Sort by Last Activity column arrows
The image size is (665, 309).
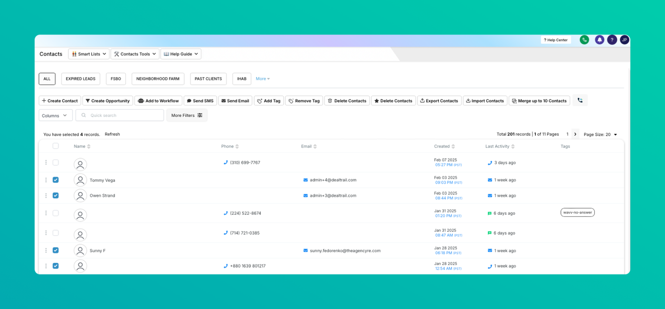tap(513, 146)
